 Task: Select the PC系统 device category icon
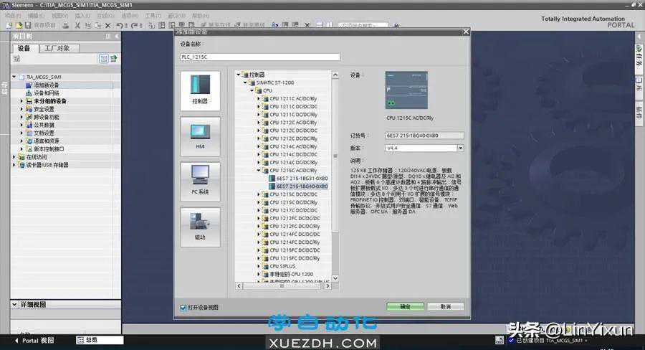point(200,179)
